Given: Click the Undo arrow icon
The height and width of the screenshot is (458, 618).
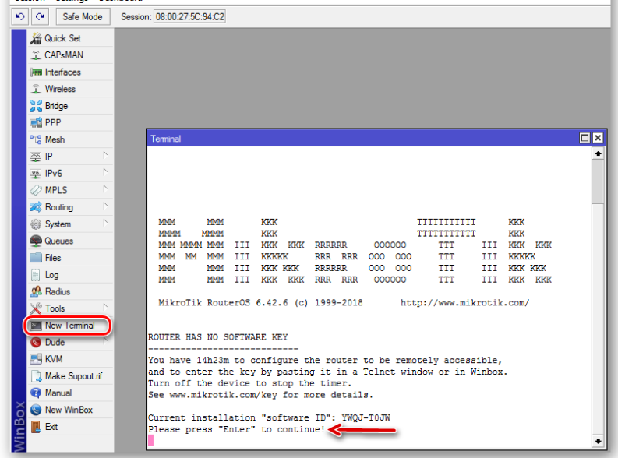Looking at the screenshot, I should [x=19, y=16].
